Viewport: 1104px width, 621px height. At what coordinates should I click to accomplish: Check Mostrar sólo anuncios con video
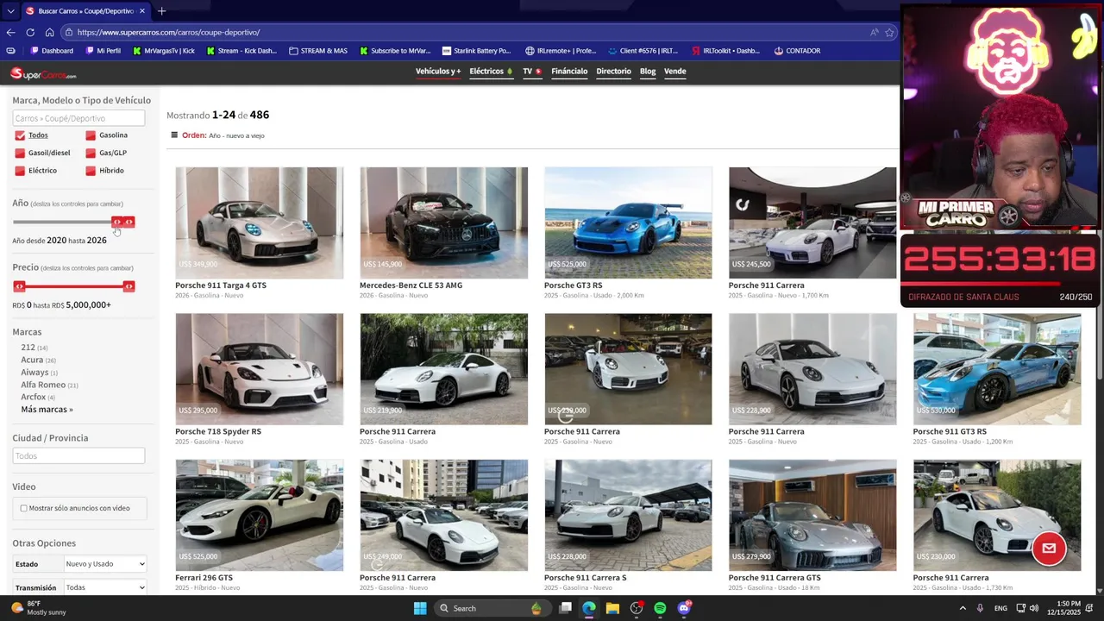[24, 508]
